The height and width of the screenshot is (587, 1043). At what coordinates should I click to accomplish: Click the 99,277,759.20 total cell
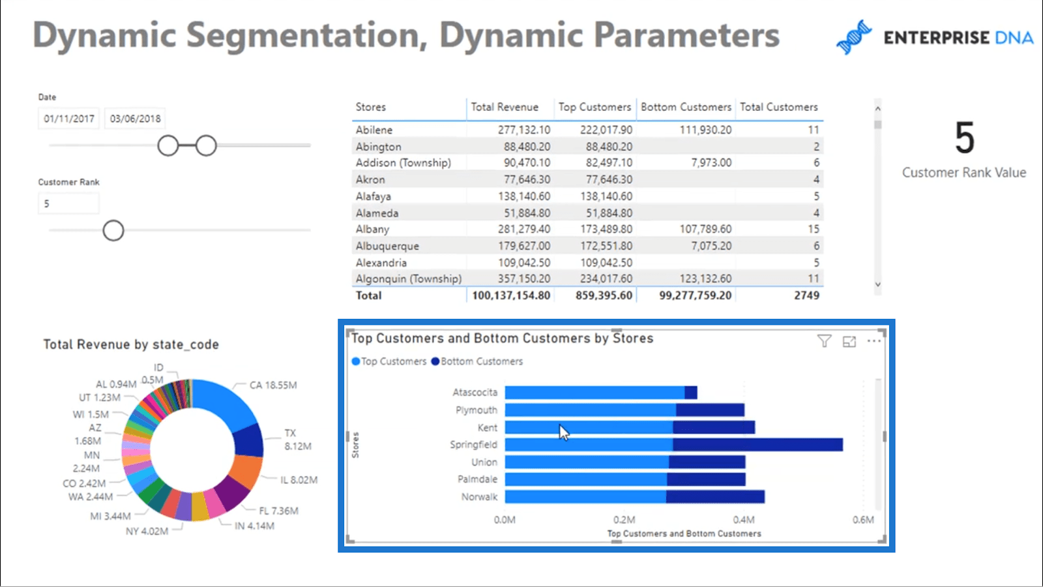tap(696, 295)
